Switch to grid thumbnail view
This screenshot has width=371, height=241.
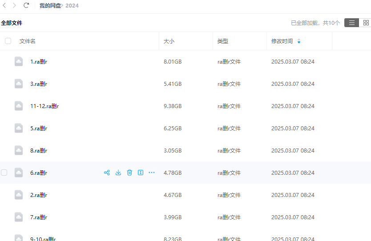point(366,23)
